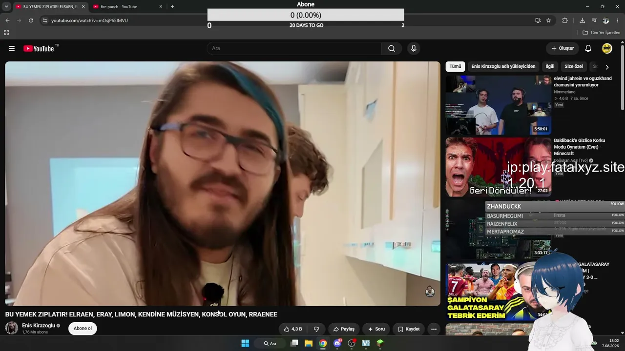The height and width of the screenshot is (351, 625).
Task: Subscribe using the Abone ol button
Action: click(83, 329)
